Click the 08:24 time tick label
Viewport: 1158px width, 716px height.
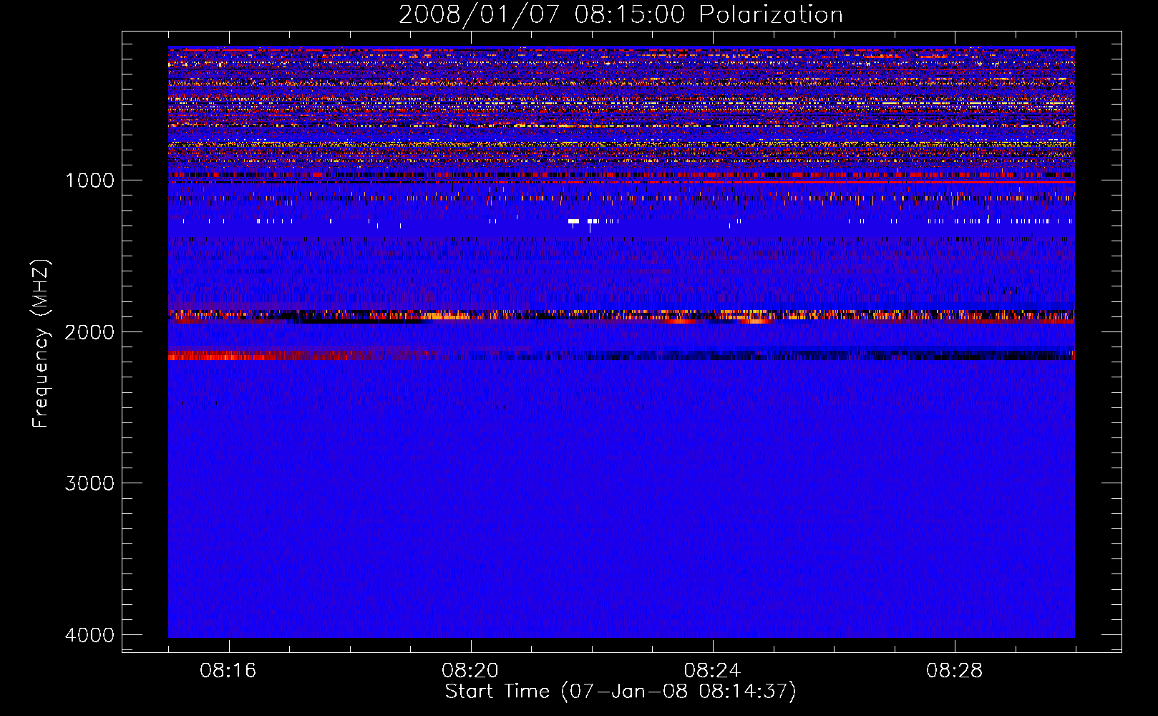(x=712, y=671)
